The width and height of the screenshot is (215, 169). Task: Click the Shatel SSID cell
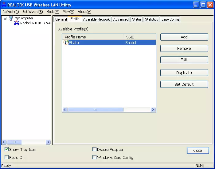point(131,42)
